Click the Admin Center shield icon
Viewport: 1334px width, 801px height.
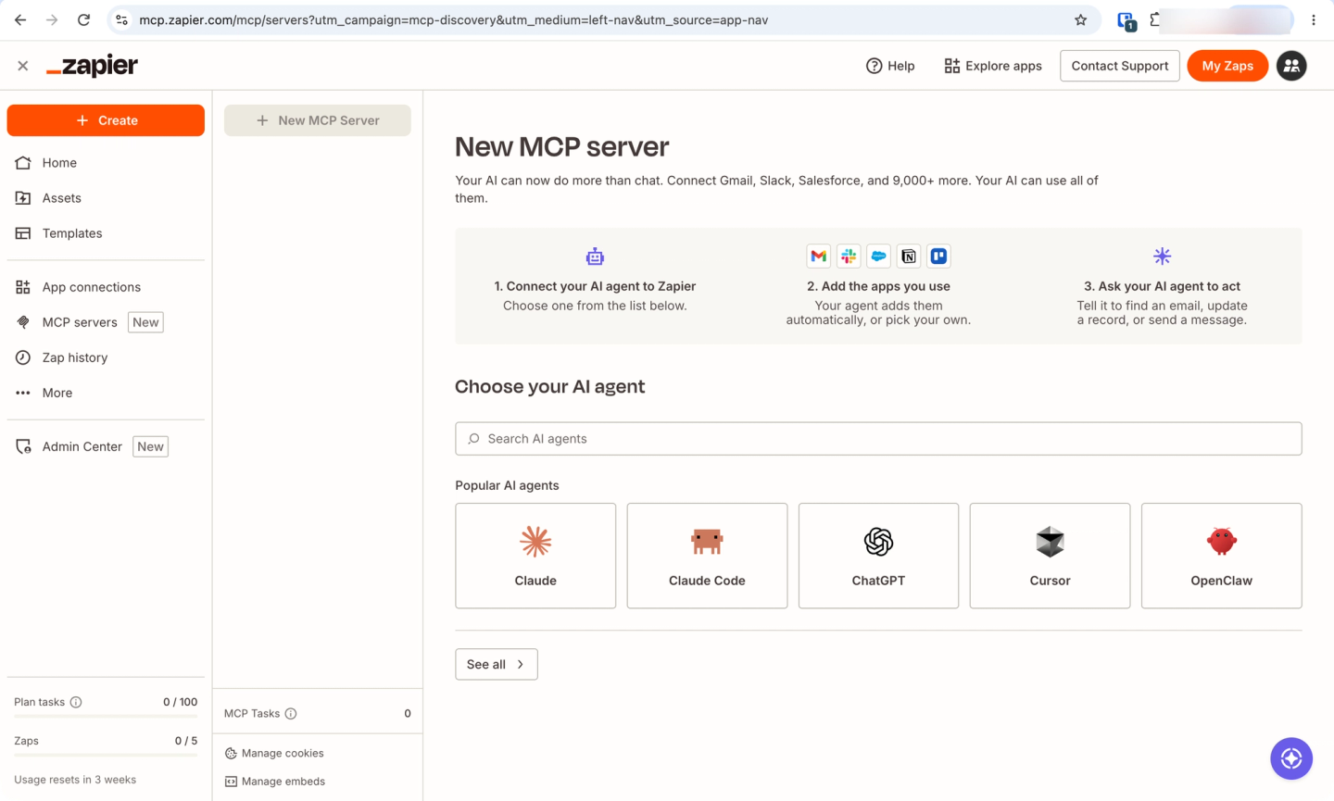[x=23, y=446]
